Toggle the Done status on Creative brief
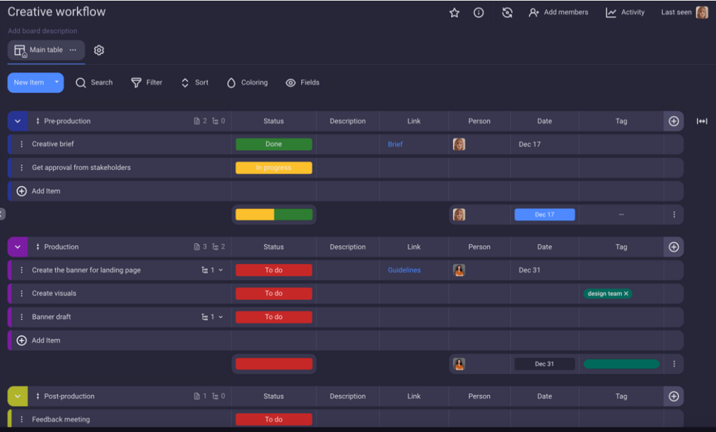 point(273,144)
